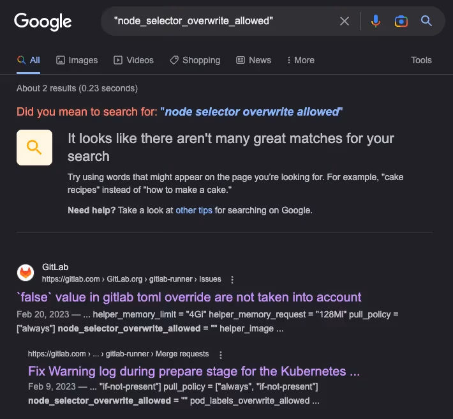Click "Feb 20, 2023" snippet text
This screenshot has width=453, height=419.
point(43,314)
